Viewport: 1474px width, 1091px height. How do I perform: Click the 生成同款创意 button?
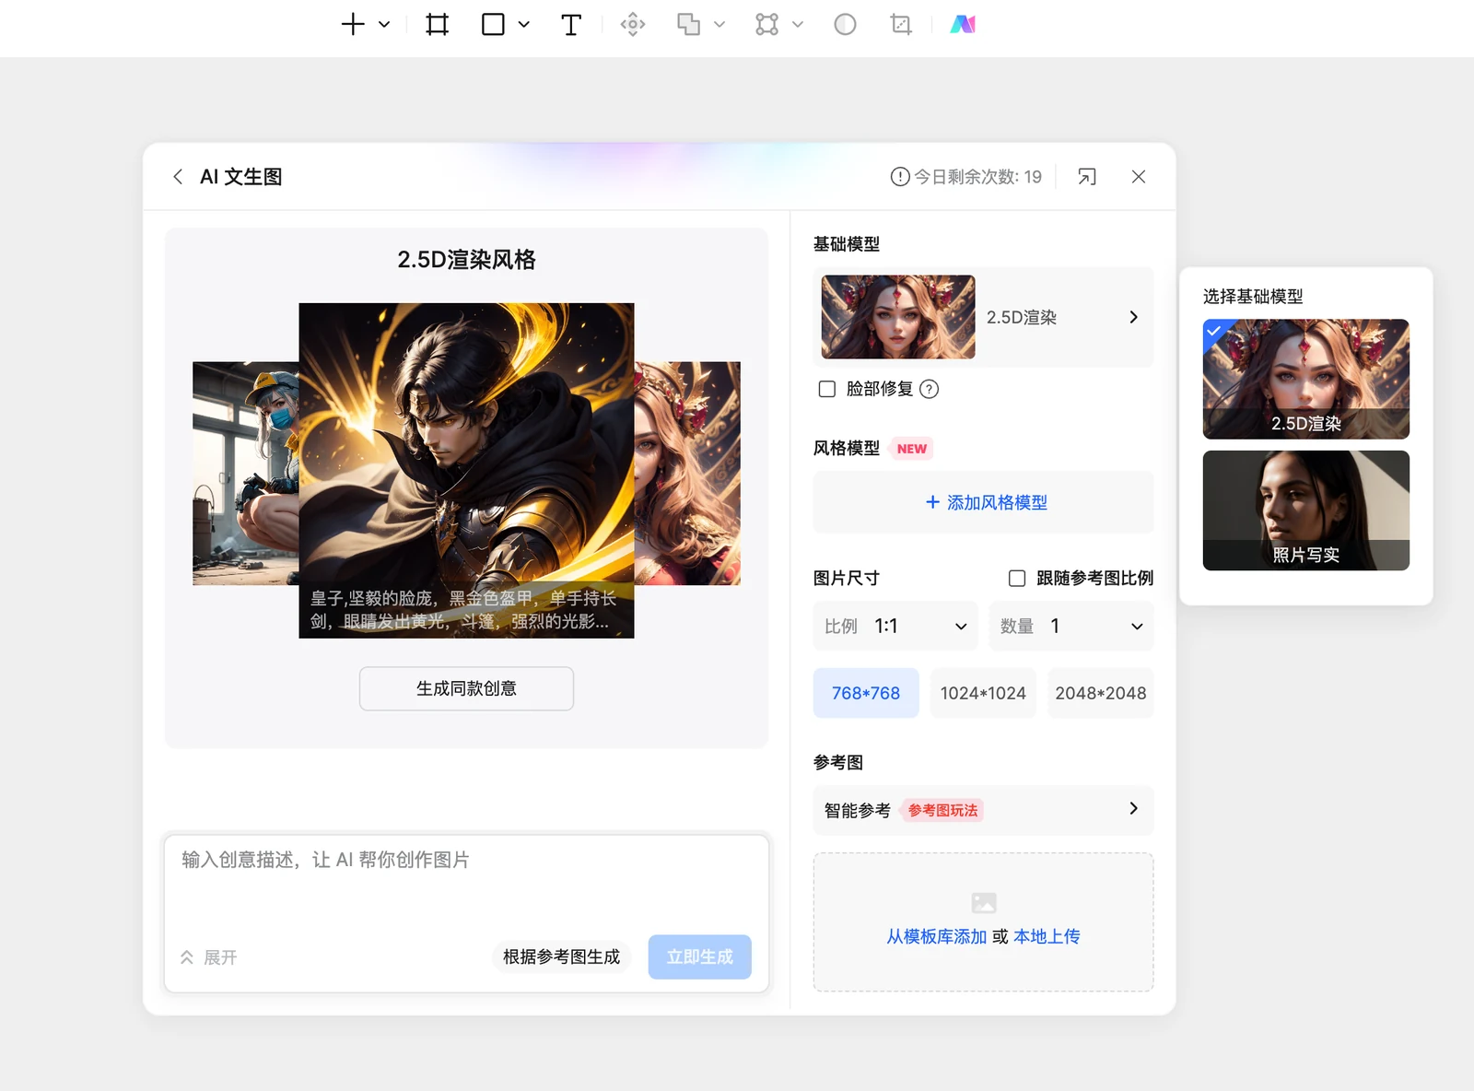[x=466, y=688]
